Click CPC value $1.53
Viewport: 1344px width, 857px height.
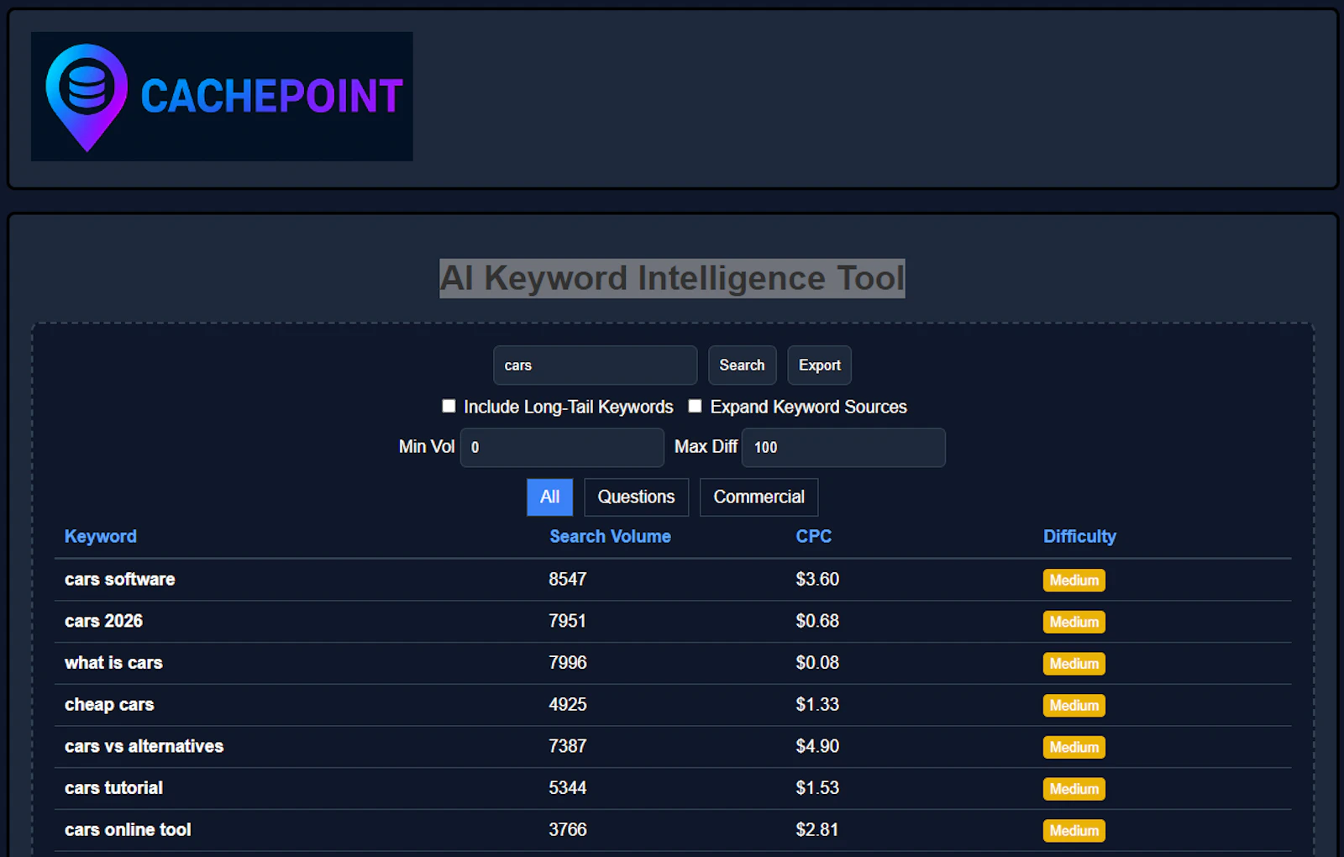(817, 788)
